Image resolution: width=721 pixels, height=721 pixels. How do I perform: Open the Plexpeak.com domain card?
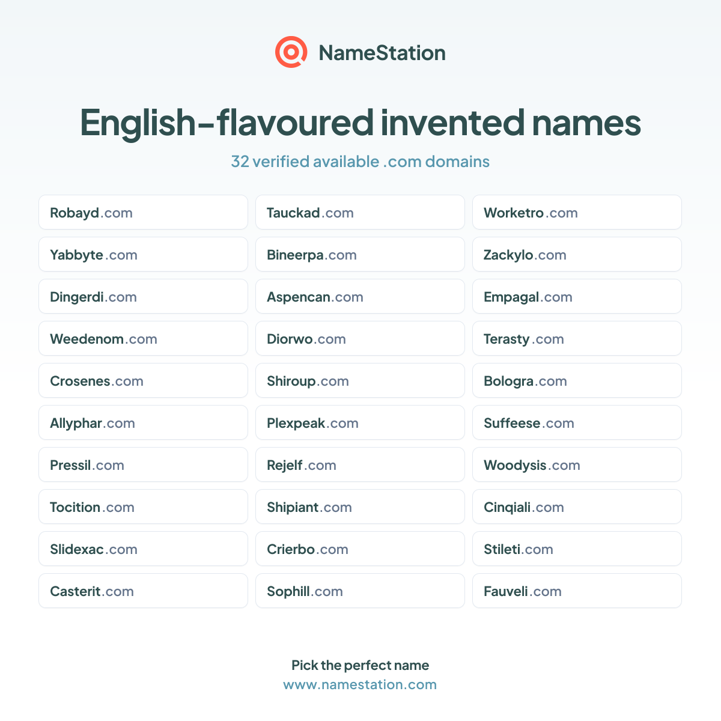360,422
